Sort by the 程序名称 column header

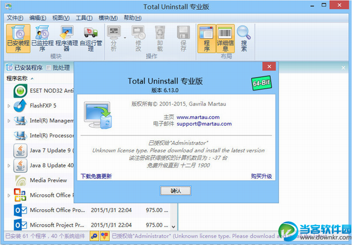click(17, 78)
